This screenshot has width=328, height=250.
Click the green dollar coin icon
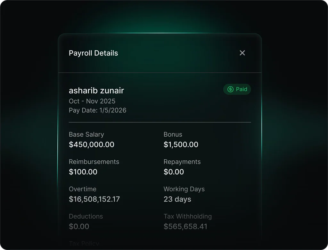pyautogui.click(x=230, y=89)
